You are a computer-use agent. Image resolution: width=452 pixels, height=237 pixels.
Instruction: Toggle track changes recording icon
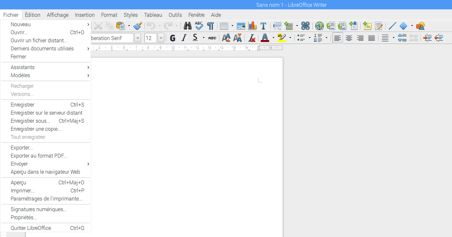point(379,26)
